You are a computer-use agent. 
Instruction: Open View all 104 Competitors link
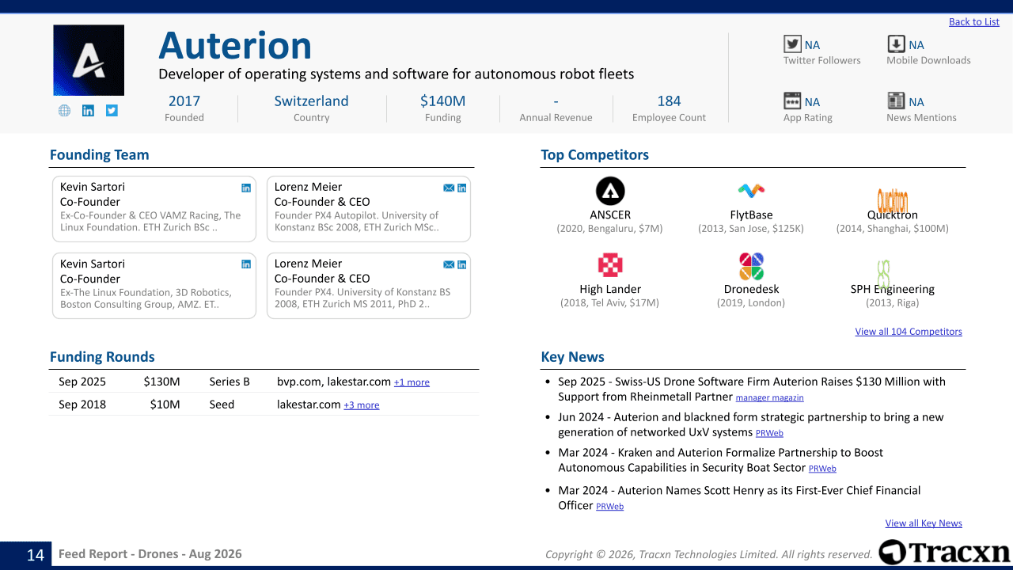tap(909, 332)
